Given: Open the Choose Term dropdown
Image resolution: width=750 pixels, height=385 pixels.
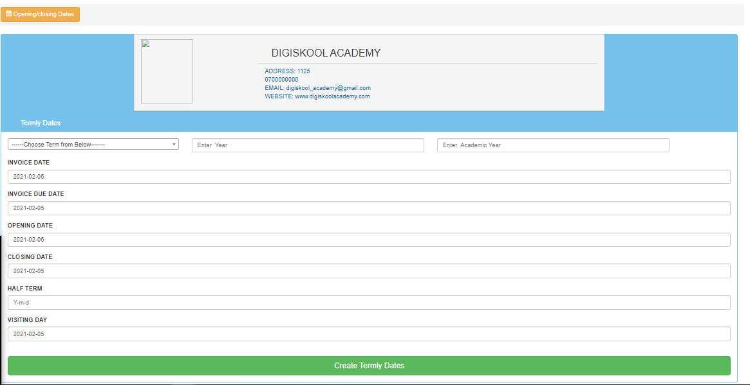Looking at the screenshot, I should coord(93,145).
